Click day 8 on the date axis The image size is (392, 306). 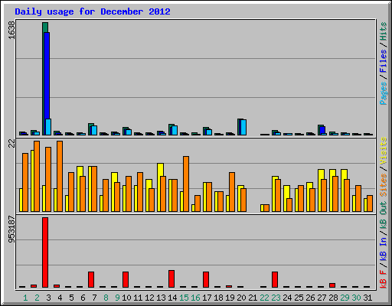pyautogui.click(x=106, y=298)
